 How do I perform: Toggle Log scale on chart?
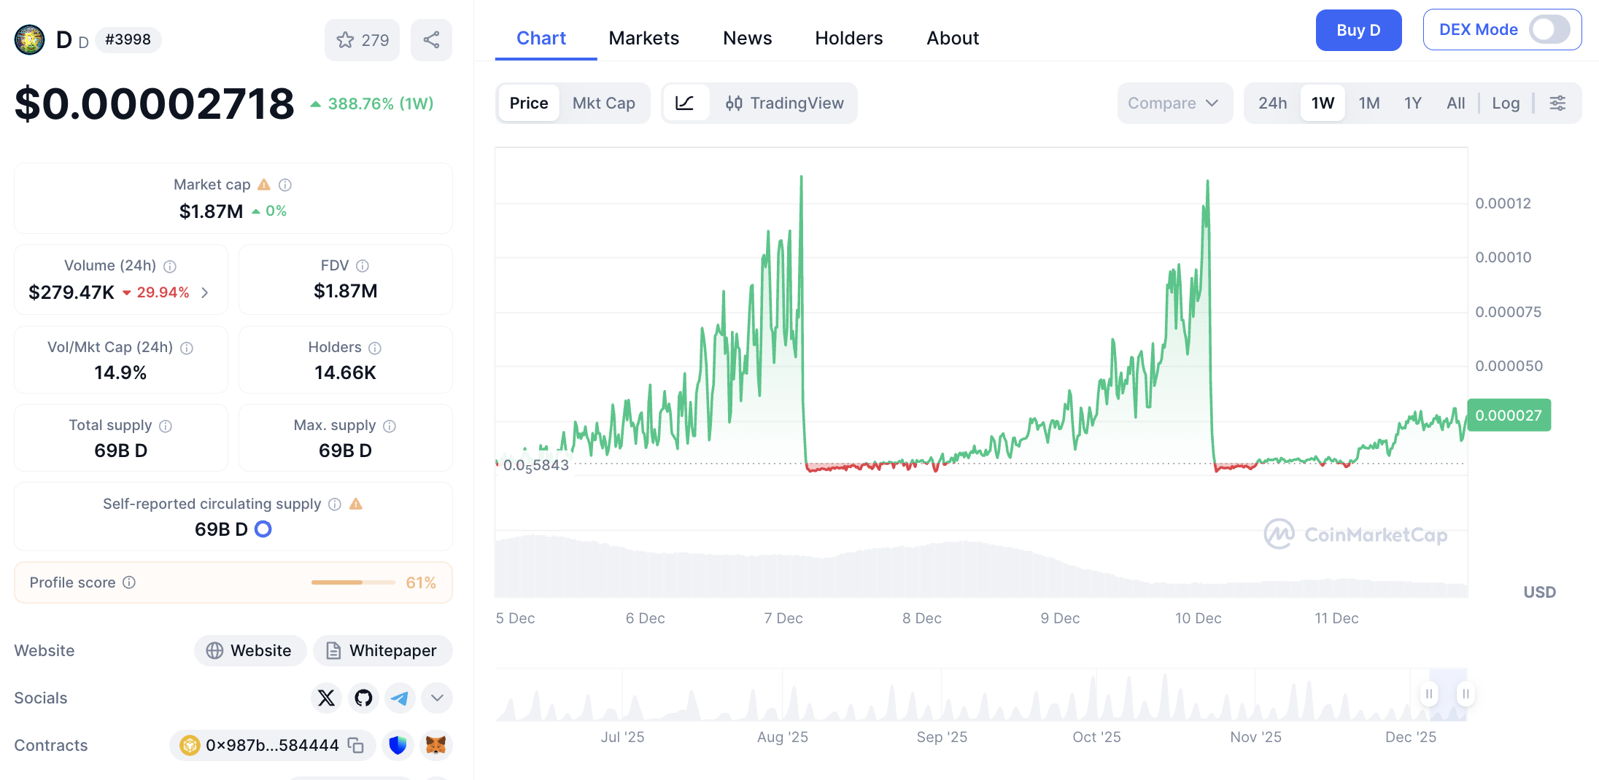[x=1506, y=104]
